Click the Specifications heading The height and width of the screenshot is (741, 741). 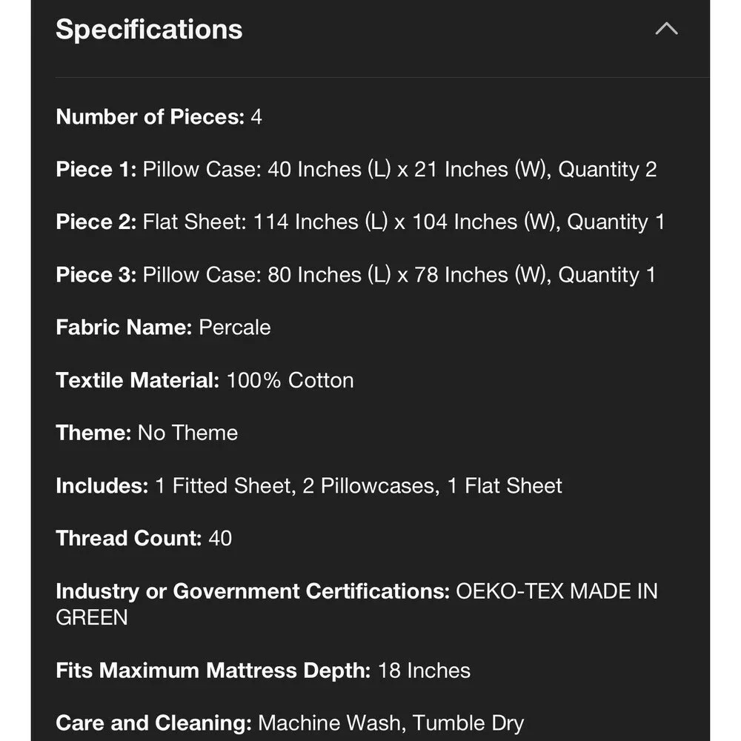149,30
